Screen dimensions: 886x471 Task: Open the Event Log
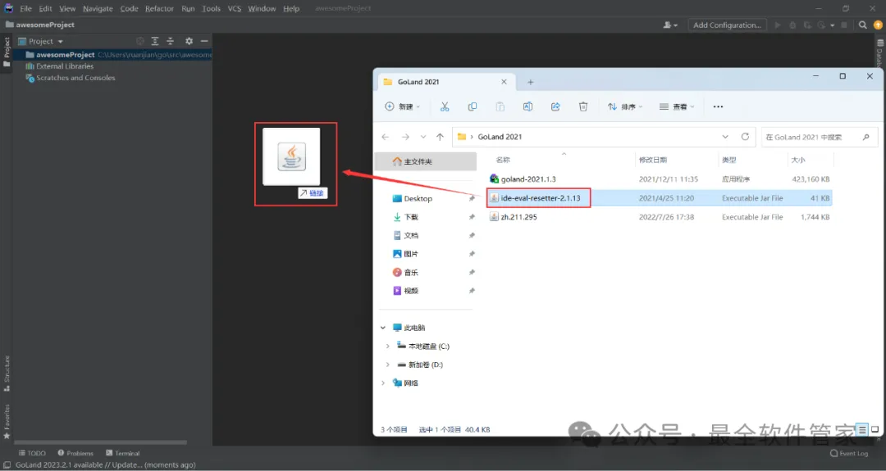tap(849, 453)
